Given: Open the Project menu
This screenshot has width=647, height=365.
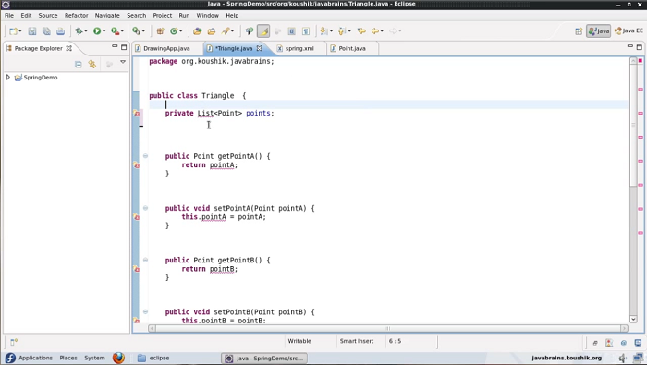Looking at the screenshot, I should point(162,16).
